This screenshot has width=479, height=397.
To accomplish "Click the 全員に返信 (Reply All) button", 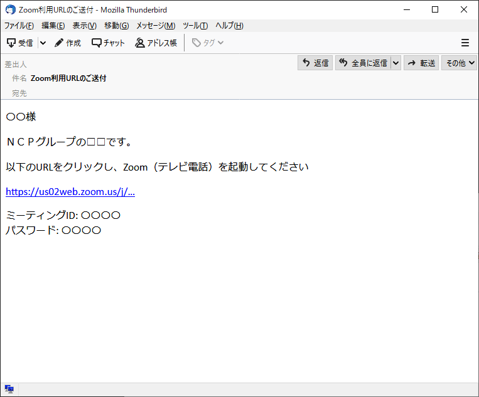I will tap(363, 63).
